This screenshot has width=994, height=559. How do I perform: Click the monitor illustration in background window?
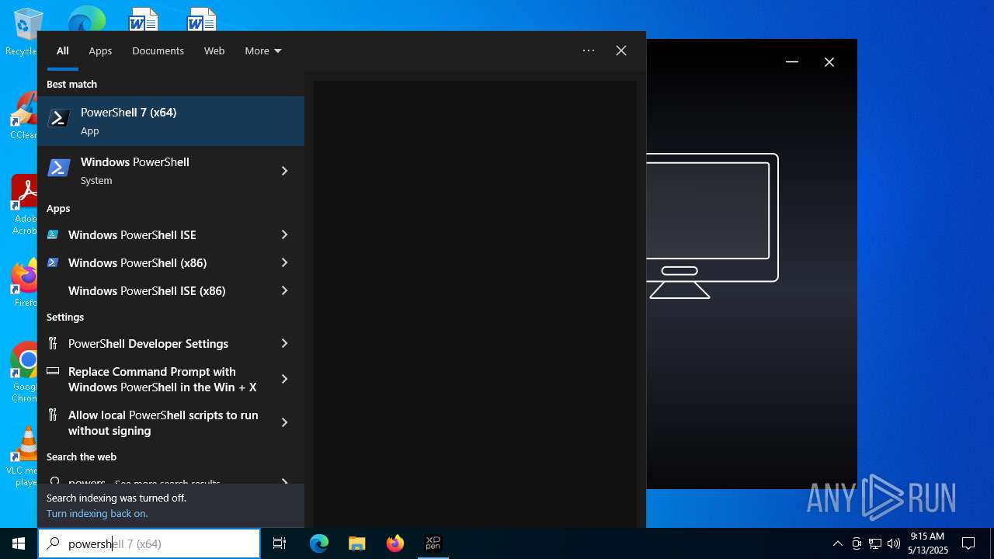pyautogui.click(x=712, y=225)
